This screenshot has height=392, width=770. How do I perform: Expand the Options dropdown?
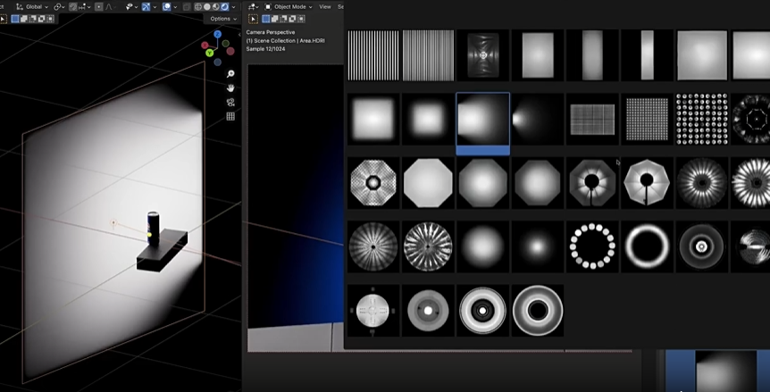click(x=222, y=18)
